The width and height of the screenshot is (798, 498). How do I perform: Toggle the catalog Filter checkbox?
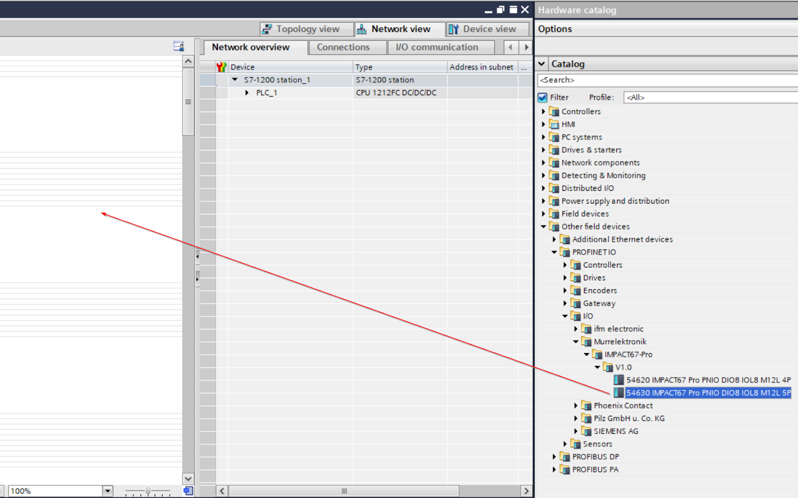coord(543,98)
